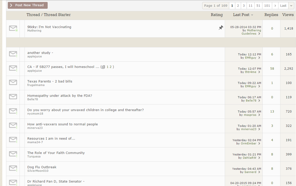Open page jump dropdown arrow
Image resolution: width=296 pixels, height=186 pixels.
pyautogui.click(x=291, y=6)
